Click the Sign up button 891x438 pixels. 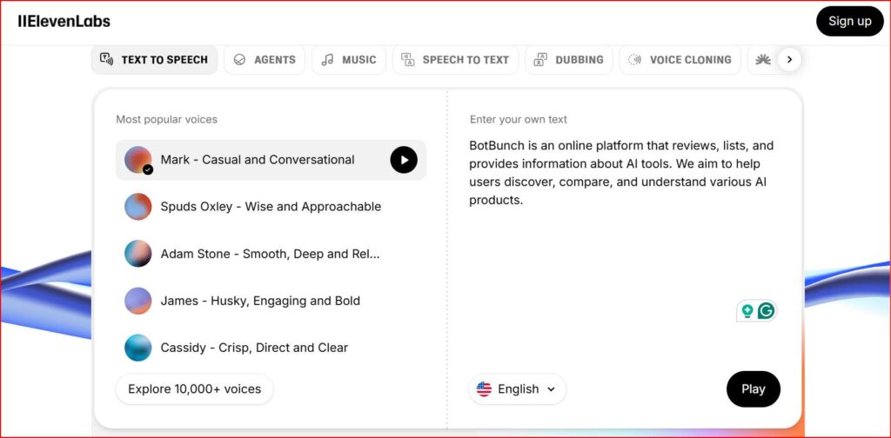click(x=849, y=21)
